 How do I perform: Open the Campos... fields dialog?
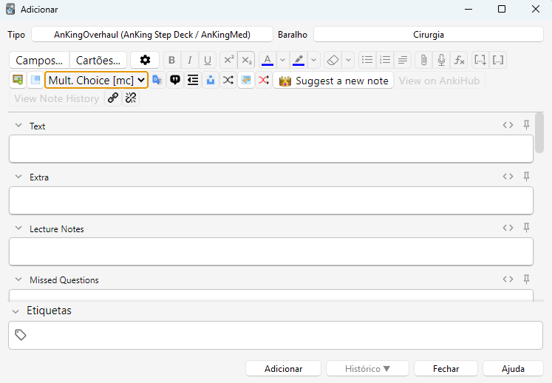(x=40, y=61)
